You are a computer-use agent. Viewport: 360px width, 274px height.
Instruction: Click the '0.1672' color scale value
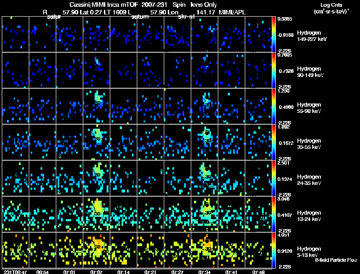[286, 143]
